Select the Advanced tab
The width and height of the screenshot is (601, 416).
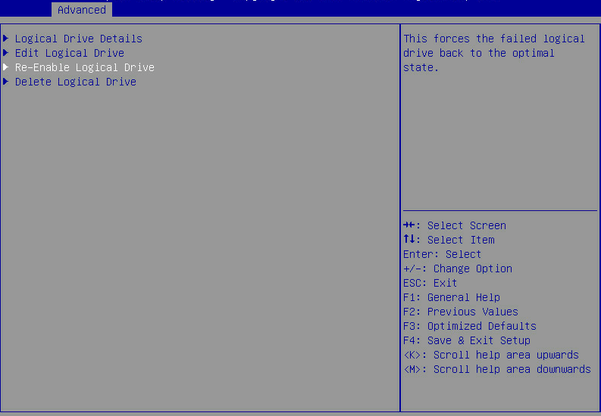[x=82, y=10]
